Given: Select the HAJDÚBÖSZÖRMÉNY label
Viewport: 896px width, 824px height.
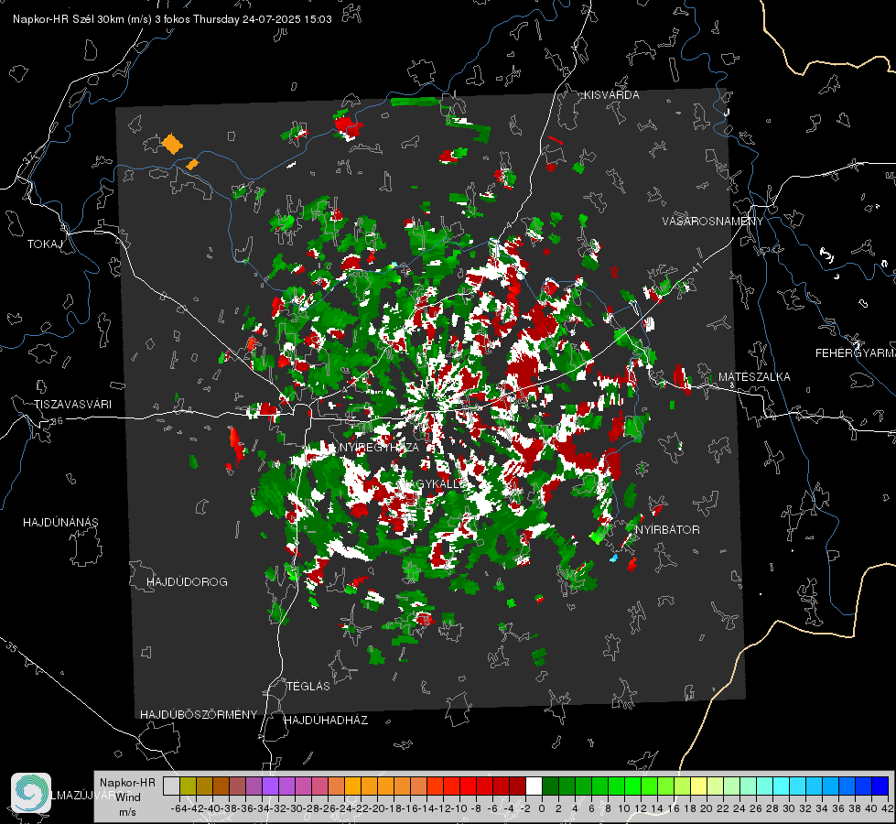Looking at the screenshot, I should (199, 715).
